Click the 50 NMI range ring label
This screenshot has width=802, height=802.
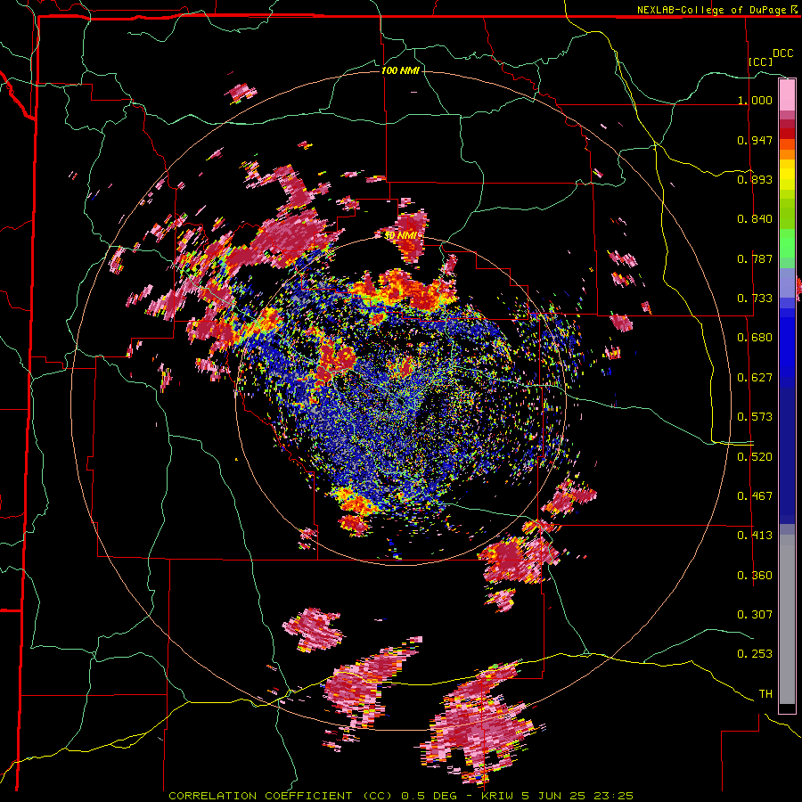pos(400,235)
